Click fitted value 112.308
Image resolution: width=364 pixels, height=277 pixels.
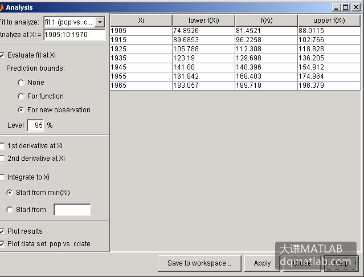click(266, 49)
